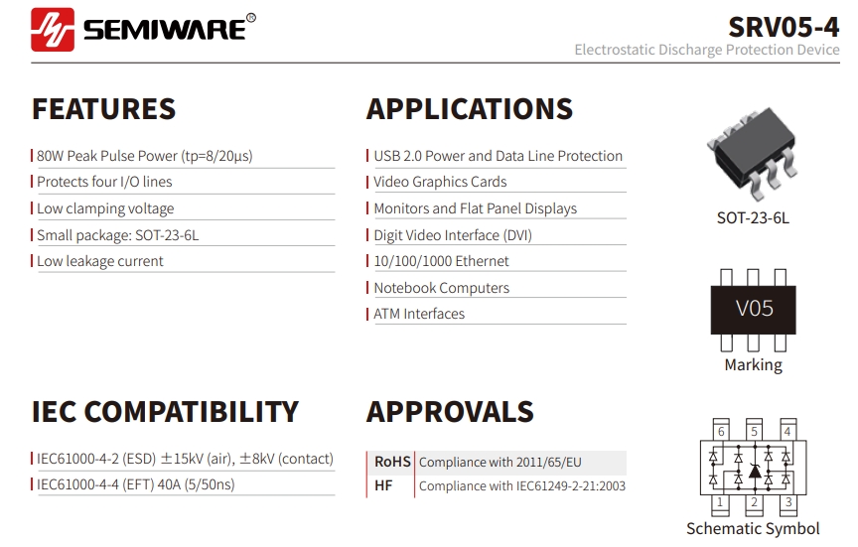
Task: Click 'Low clamping voltage' feature
Action: [x=105, y=208]
